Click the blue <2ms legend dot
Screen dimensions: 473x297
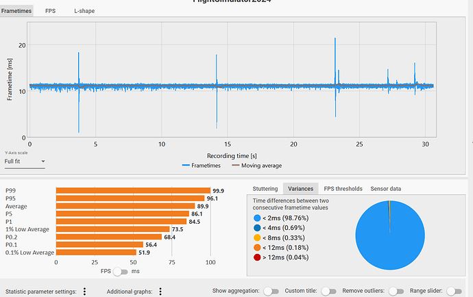click(257, 218)
